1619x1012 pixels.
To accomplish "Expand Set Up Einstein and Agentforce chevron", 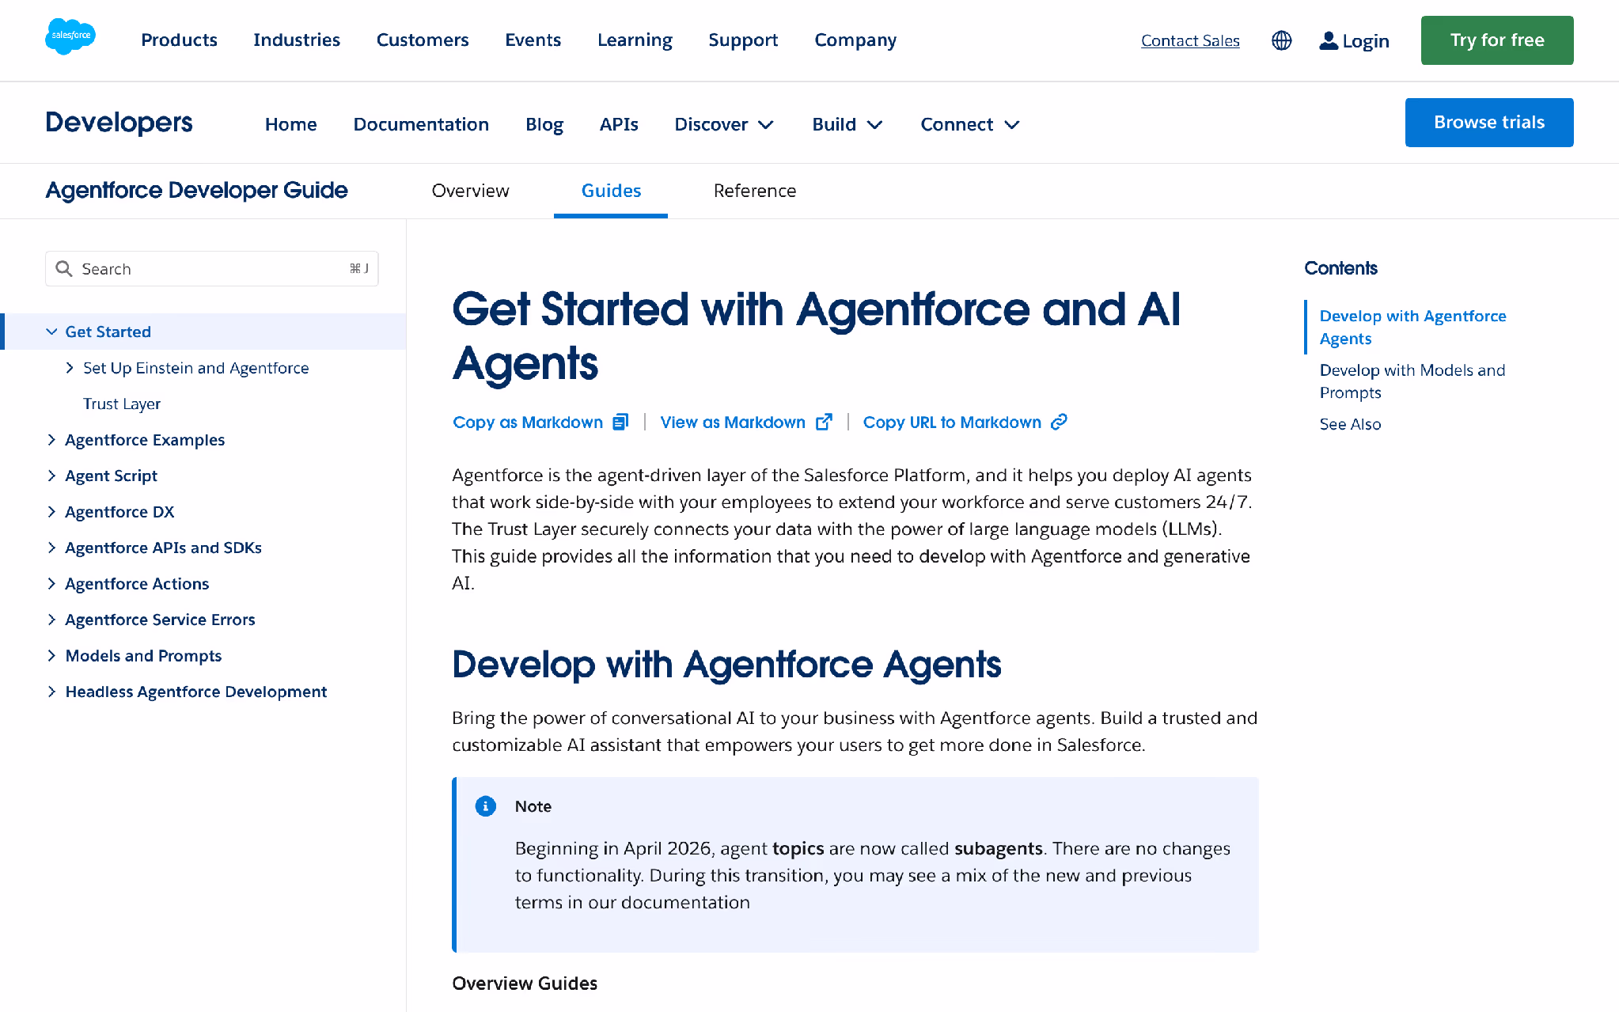I will pos(70,368).
